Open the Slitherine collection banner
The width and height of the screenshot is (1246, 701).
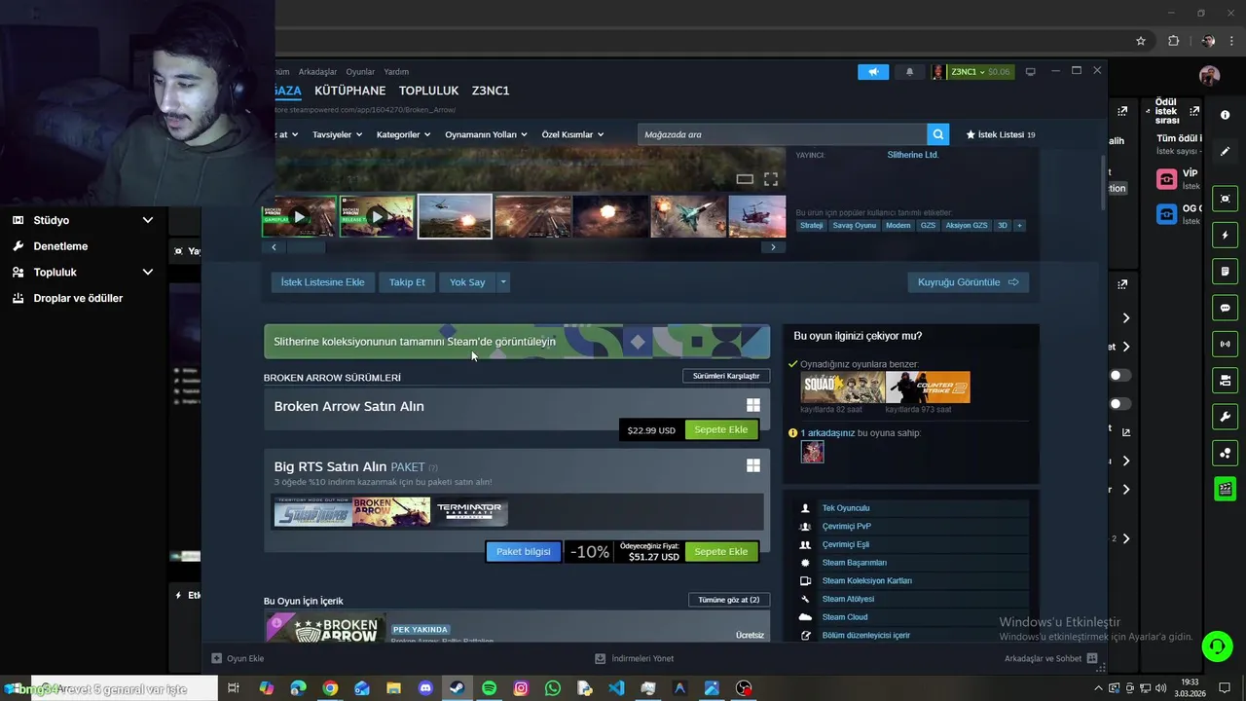(x=517, y=342)
